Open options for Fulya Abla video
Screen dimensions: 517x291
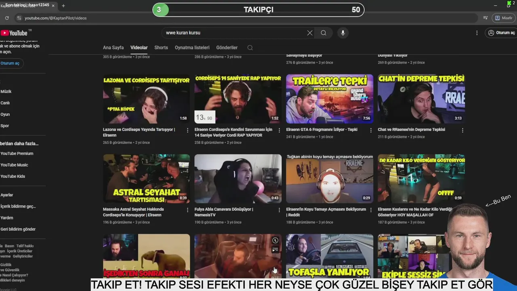point(279,210)
